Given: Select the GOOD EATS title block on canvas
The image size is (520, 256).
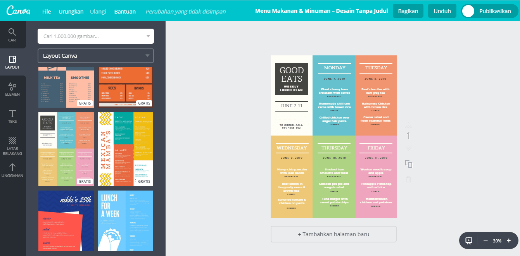Looking at the screenshot, I should point(291,79).
